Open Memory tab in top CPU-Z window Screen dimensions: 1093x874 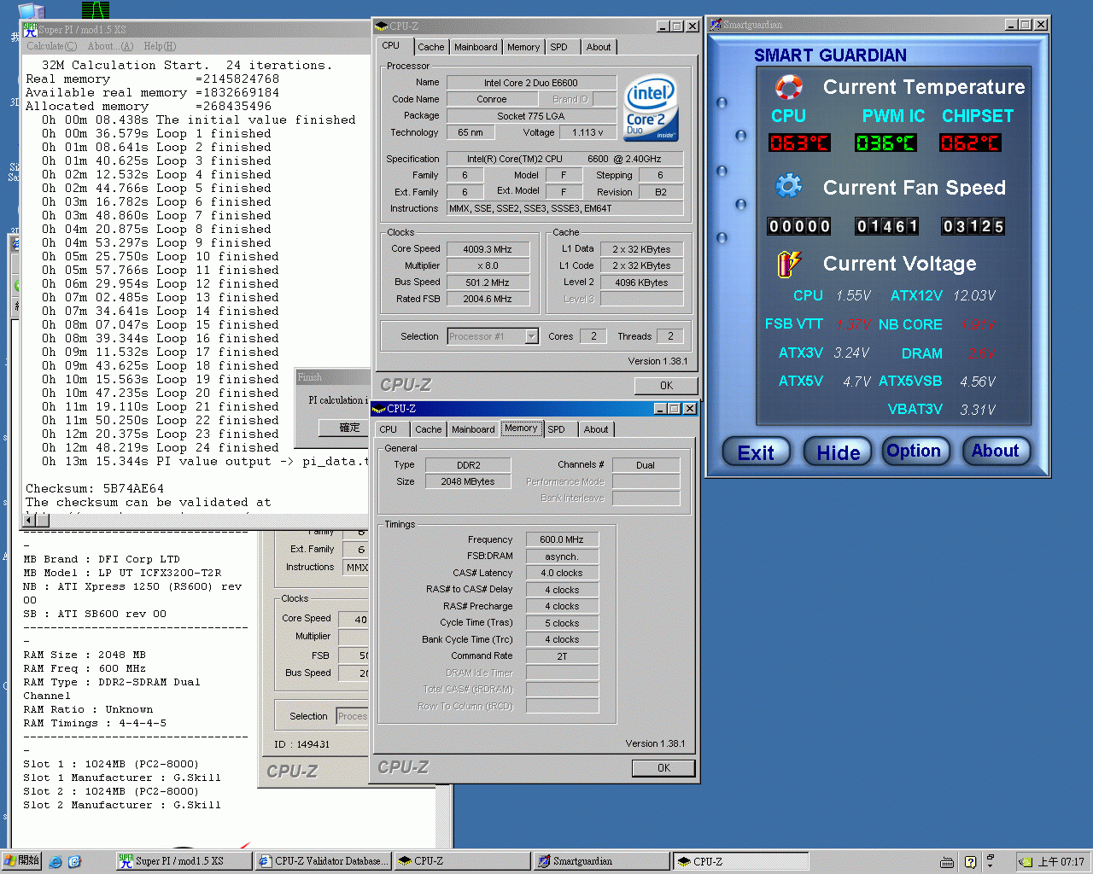(x=523, y=47)
